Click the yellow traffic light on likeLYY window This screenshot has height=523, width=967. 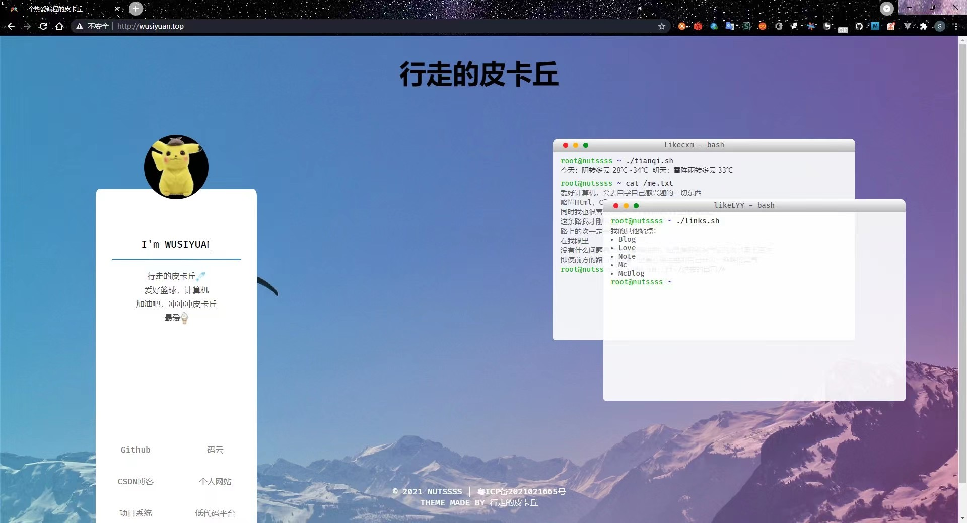click(x=626, y=206)
